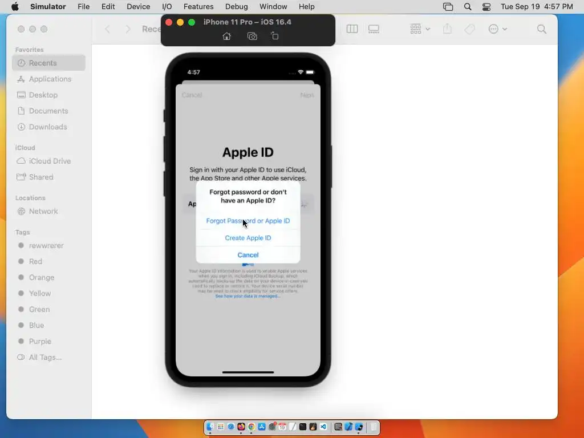Open Firefox from the Dock
The height and width of the screenshot is (438, 584).
tap(241, 427)
